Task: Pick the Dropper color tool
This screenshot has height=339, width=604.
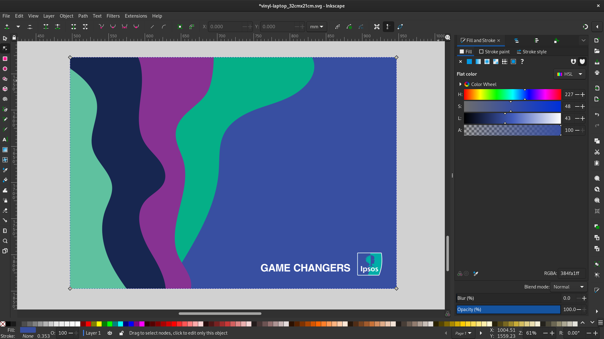Action: 5,170
